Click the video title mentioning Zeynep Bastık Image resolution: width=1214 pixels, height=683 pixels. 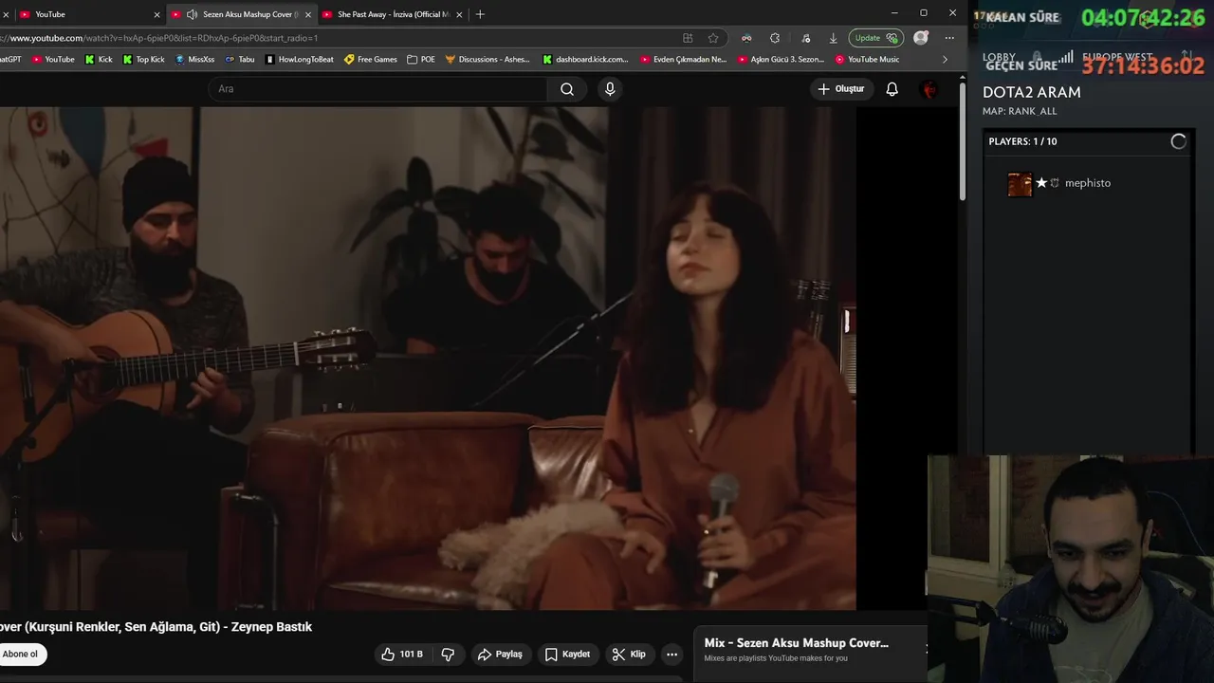(x=156, y=627)
